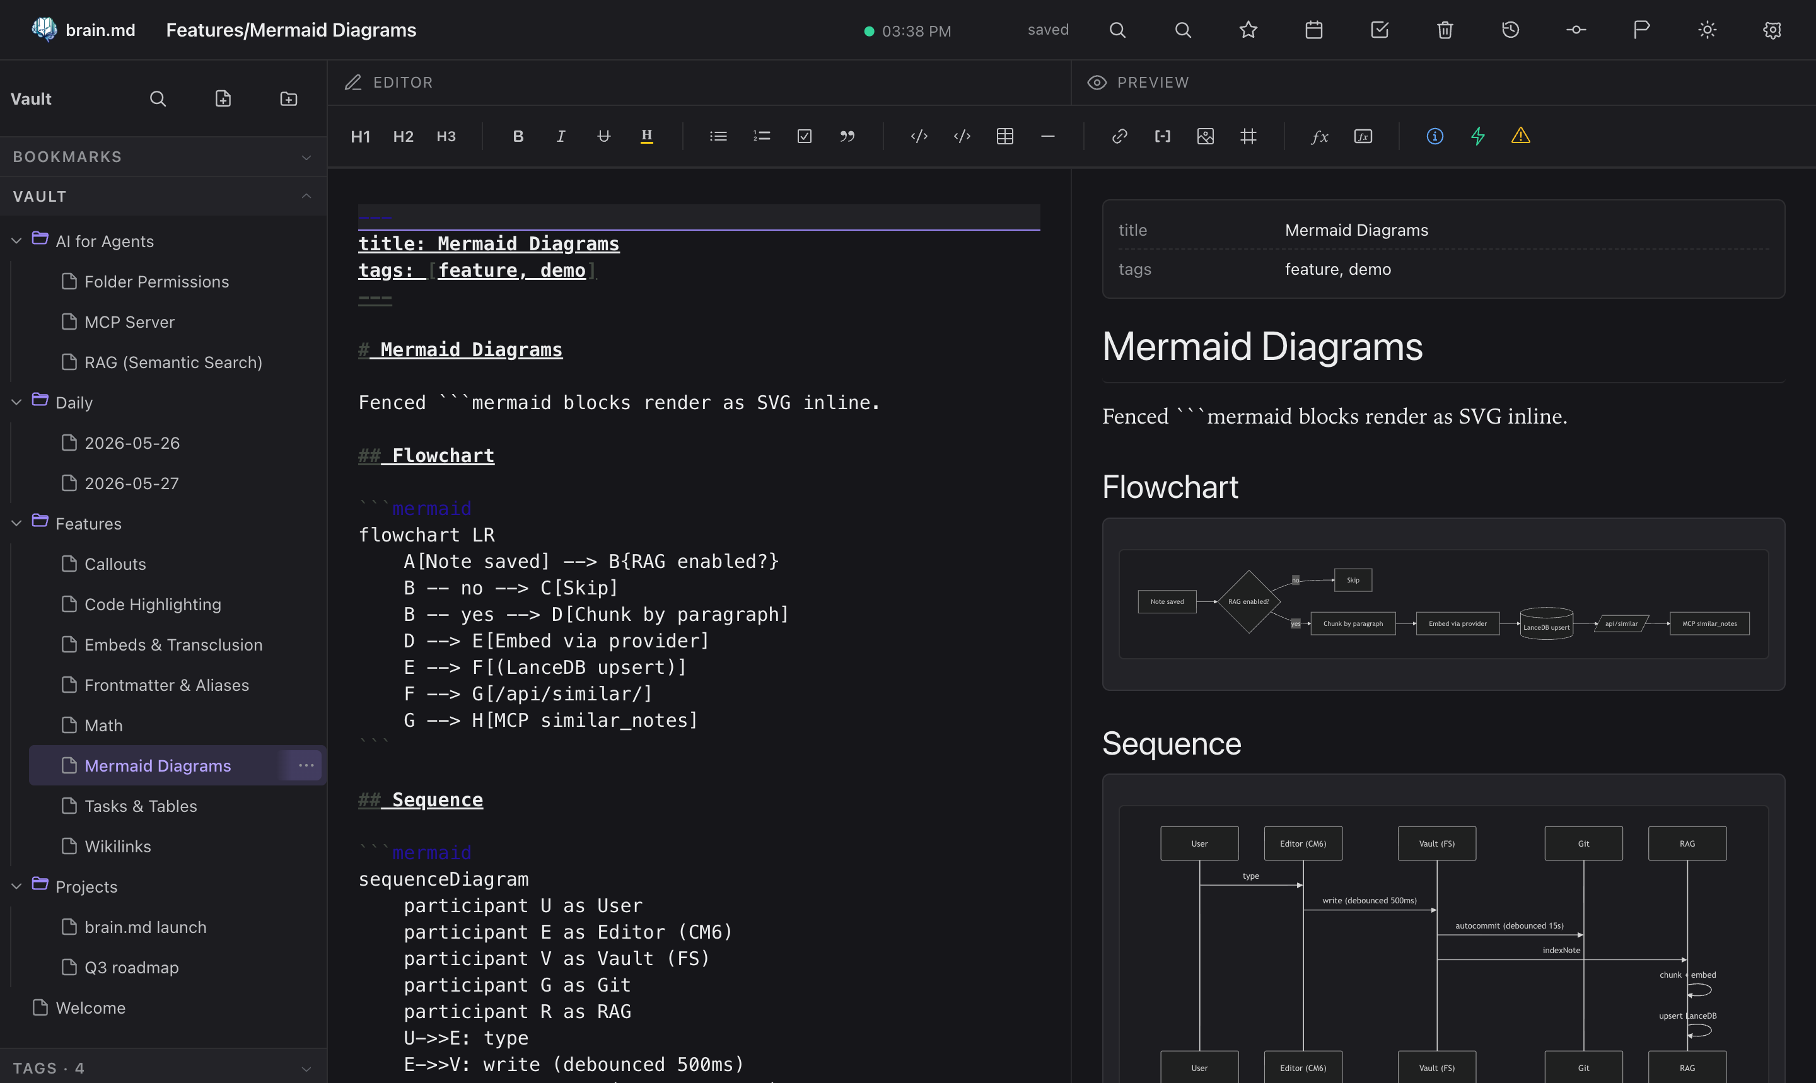1816x1083 pixels.
Task: Click the flag icon in header
Action: (x=1641, y=30)
